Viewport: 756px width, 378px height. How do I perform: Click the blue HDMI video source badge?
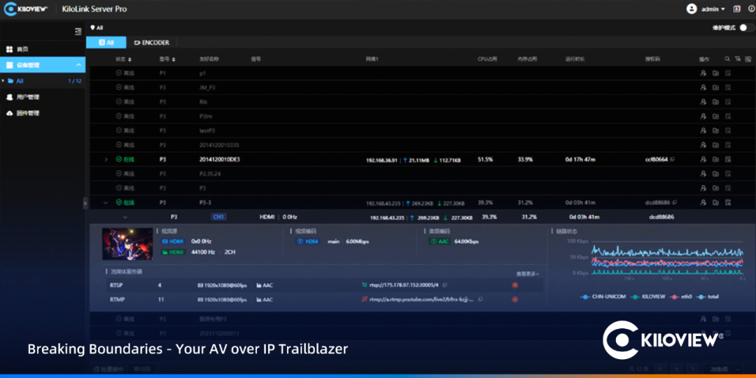pyautogui.click(x=173, y=241)
